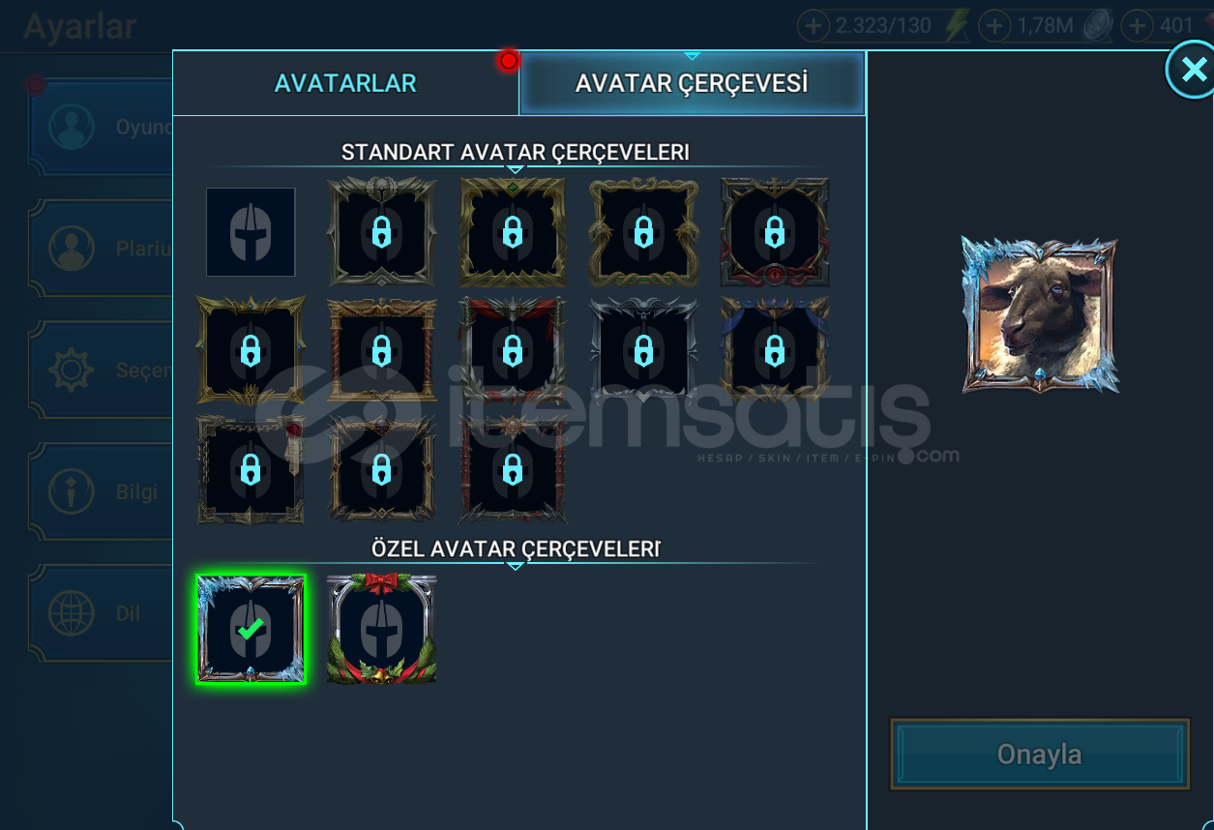This screenshot has height=830, width=1214.
Task: Collapse the Standart Avatar Çerçeveleri section arrow
Action: (516, 170)
